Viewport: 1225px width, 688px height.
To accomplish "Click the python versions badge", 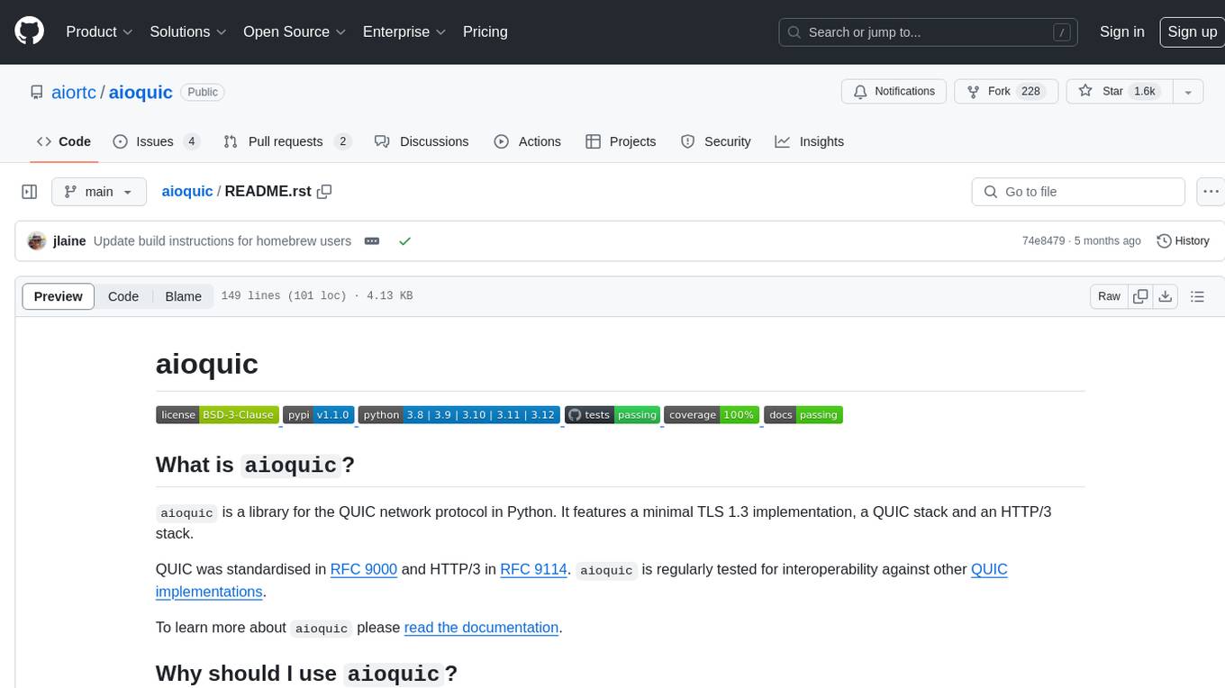I will 458,415.
